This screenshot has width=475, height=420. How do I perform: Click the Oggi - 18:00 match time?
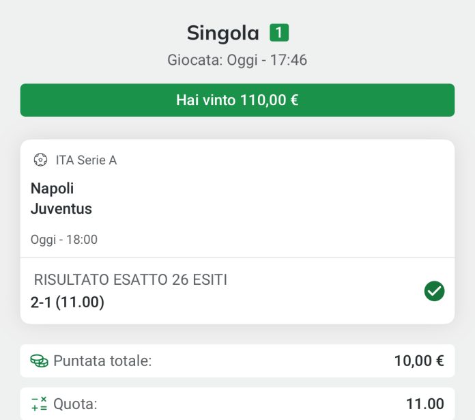[x=64, y=240]
